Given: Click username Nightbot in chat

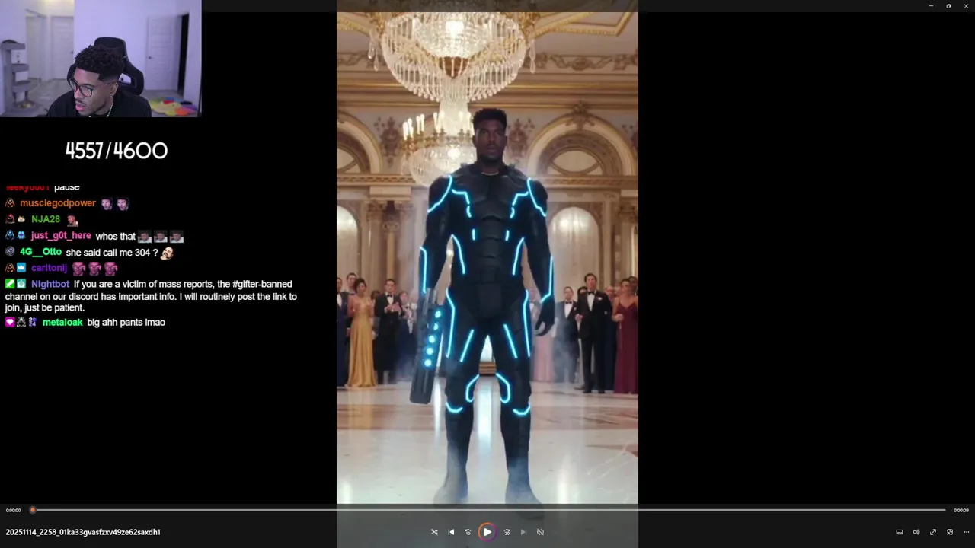Looking at the screenshot, I should [50, 284].
